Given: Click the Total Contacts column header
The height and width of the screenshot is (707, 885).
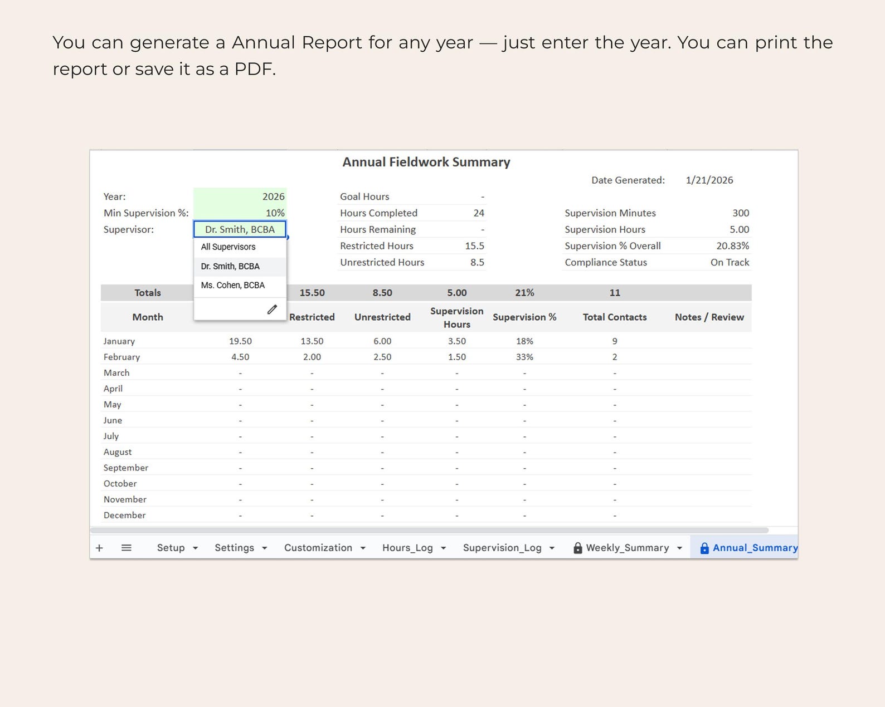Looking at the screenshot, I should point(615,317).
